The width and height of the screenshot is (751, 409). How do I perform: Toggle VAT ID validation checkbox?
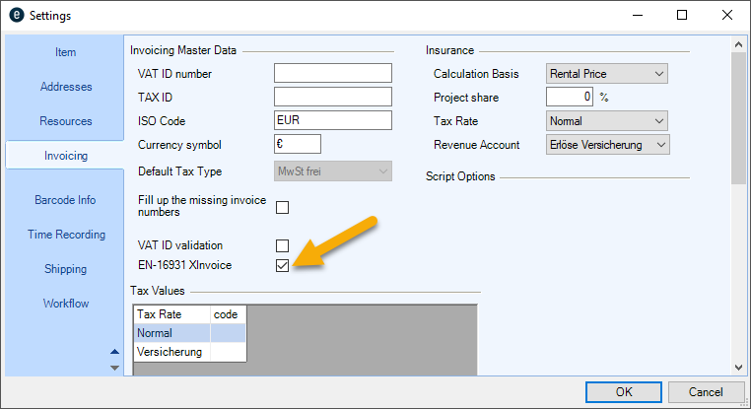pos(282,245)
